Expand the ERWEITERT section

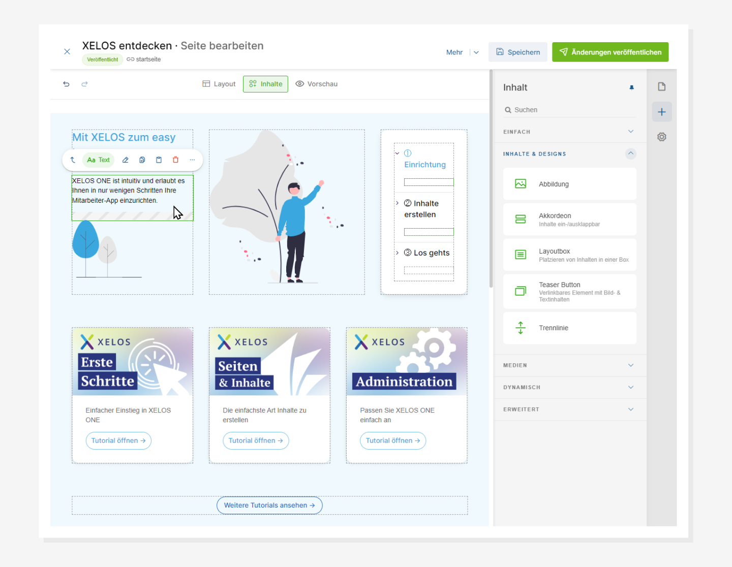[x=569, y=409]
